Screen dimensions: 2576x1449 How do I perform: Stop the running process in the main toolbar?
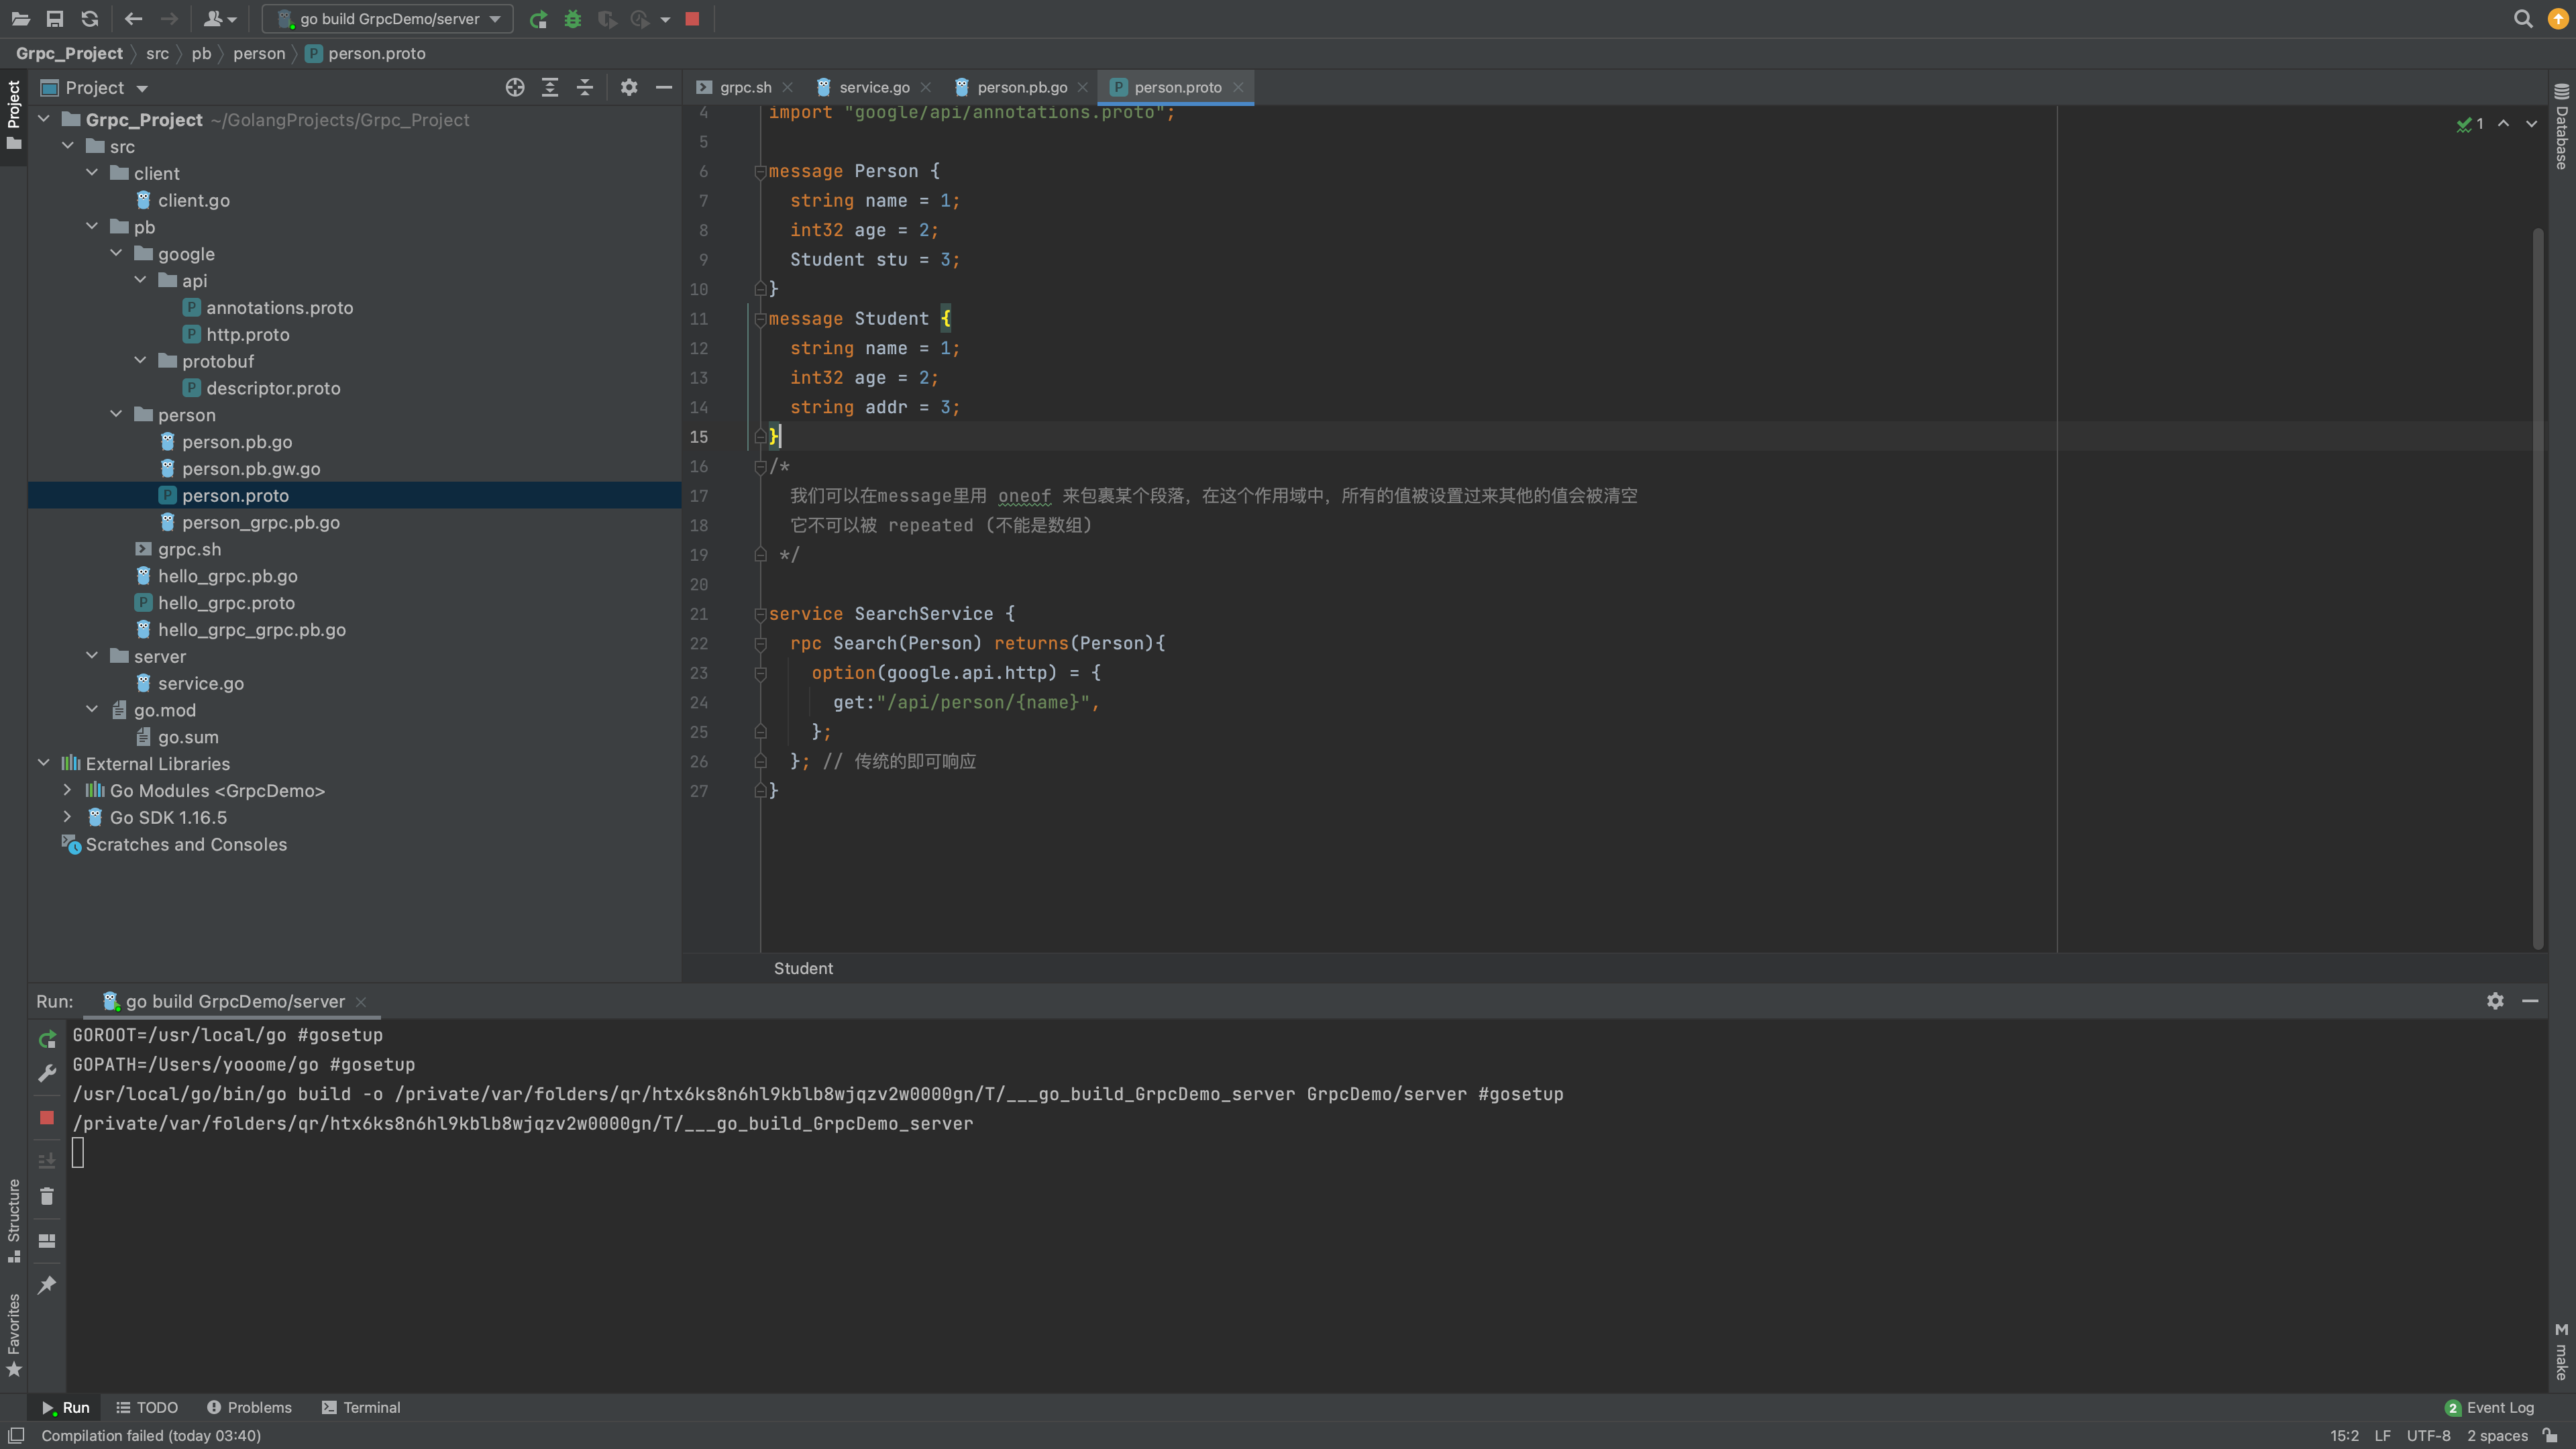pos(692,19)
